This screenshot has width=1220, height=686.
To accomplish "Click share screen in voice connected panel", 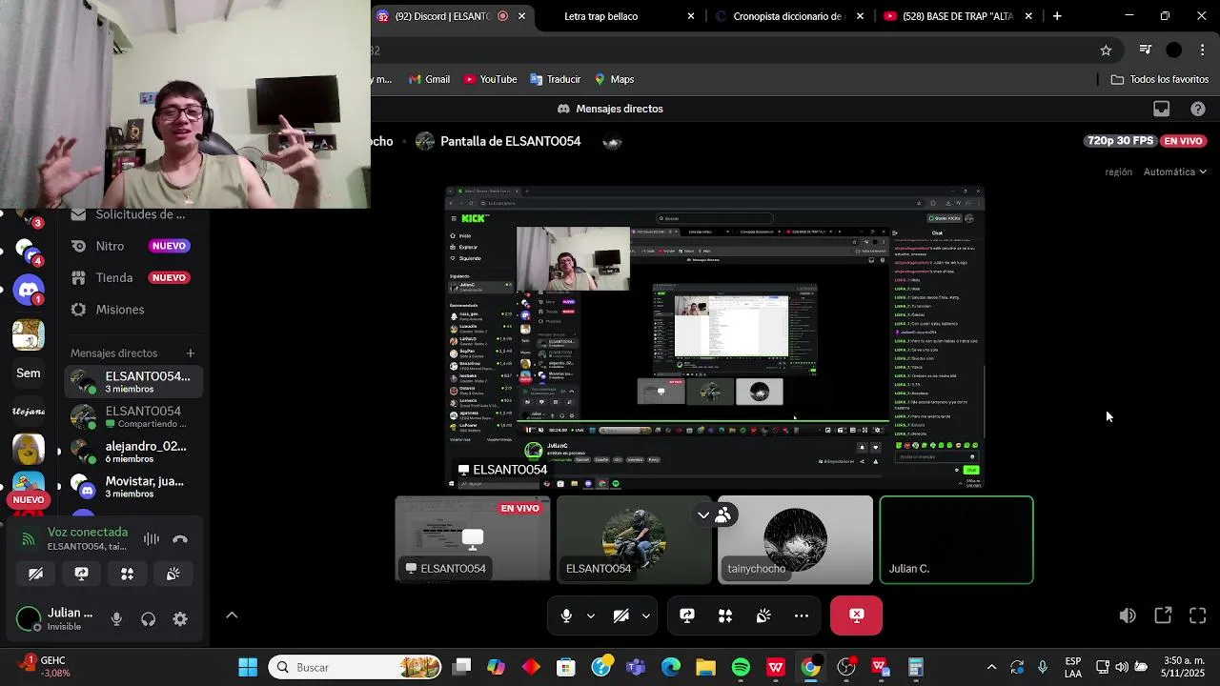I will 82,574.
